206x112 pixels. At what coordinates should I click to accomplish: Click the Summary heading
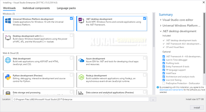(166, 15)
